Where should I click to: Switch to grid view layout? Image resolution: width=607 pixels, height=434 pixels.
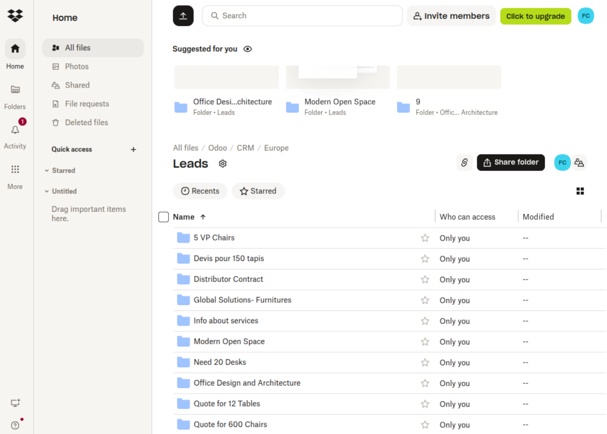580,191
